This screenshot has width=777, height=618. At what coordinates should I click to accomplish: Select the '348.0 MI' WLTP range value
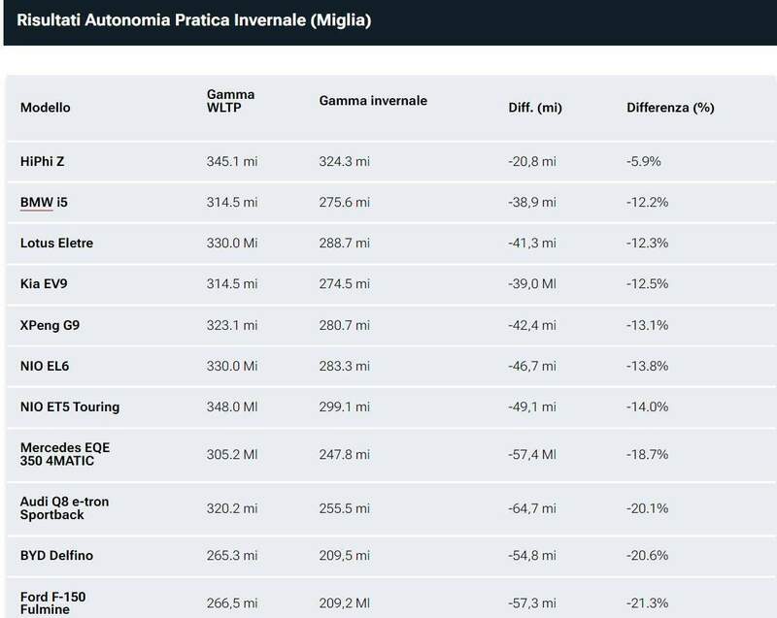coord(231,407)
